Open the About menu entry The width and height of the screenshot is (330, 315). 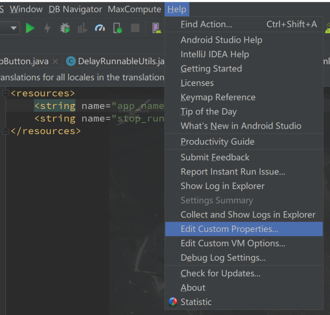[x=244, y=287]
